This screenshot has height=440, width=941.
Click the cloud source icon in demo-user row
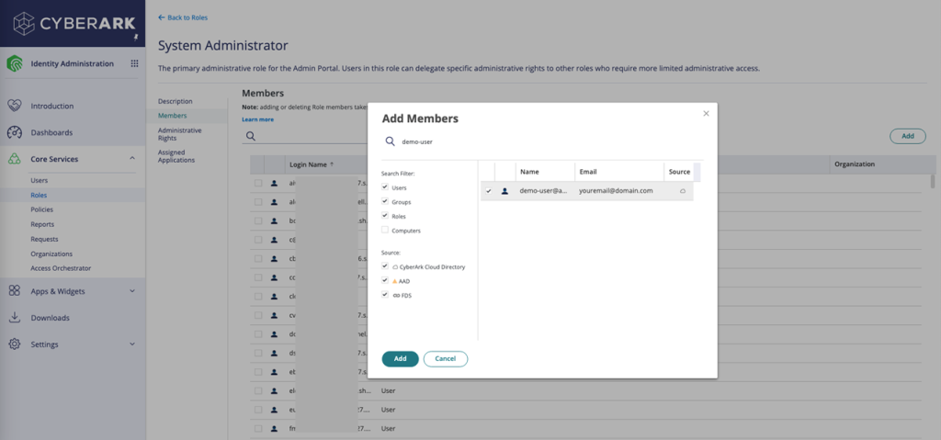tap(683, 191)
